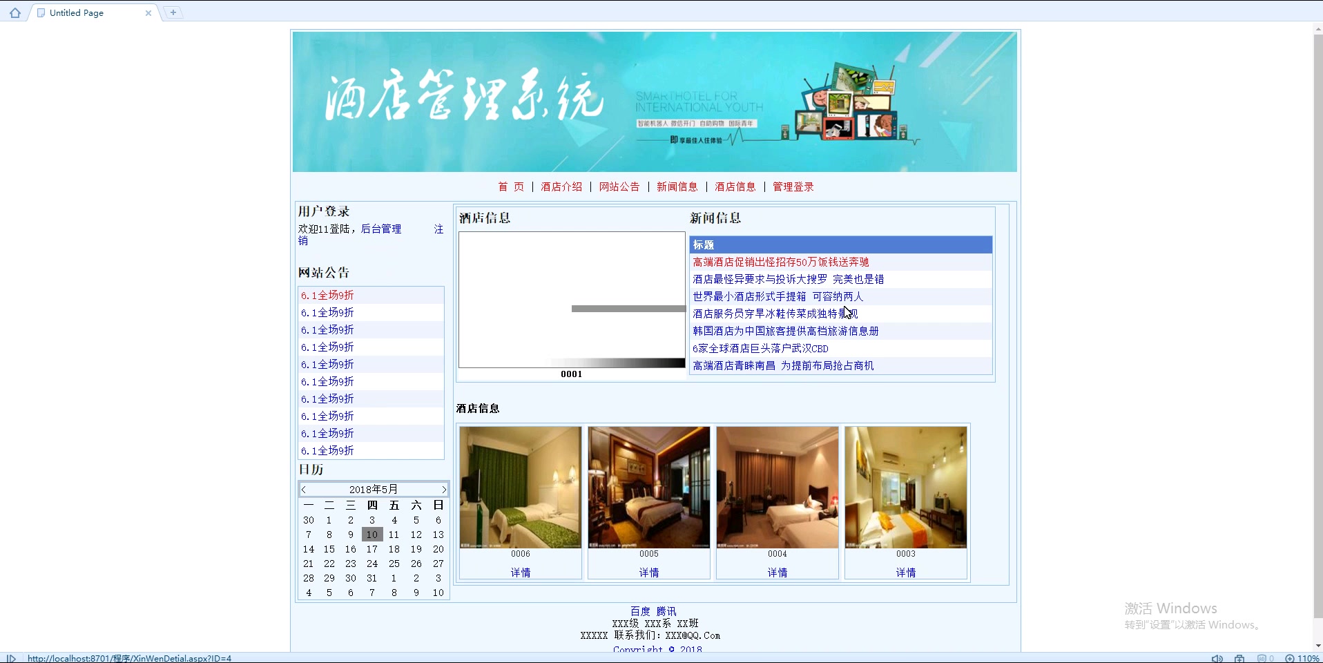
Task: Open the 酒店介绍 menu item
Action: click(x=561, y=186)
